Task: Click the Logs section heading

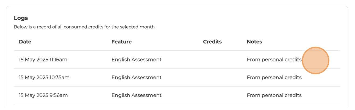Action: [21, 18]
